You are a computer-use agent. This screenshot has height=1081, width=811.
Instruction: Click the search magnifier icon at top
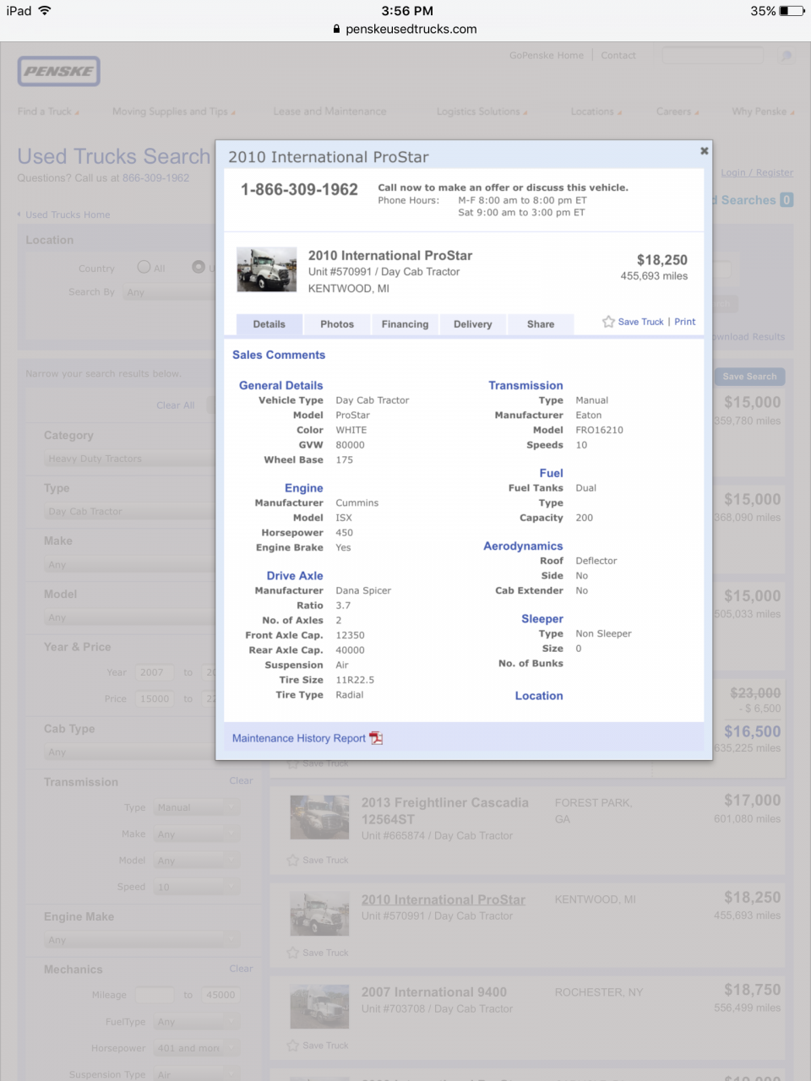point(786,56)
